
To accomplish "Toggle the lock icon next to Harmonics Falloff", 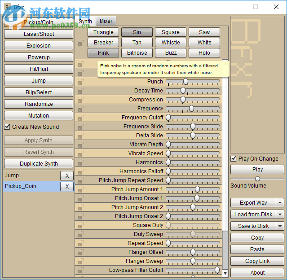I will (81, 171).
